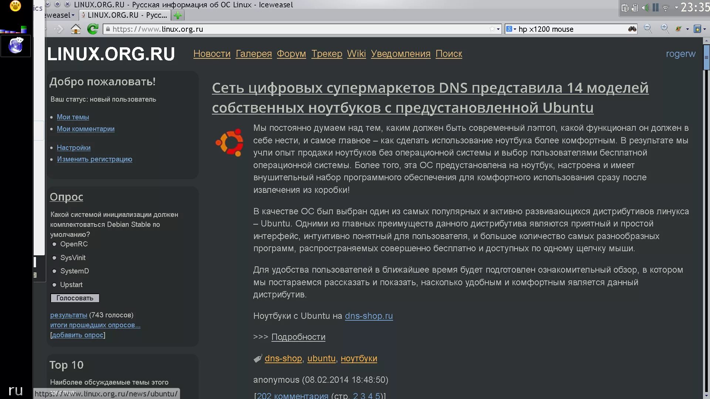This screenshot has height=399, width=710.
Task: Open the Iceweasel menu dropdown
Action: click(60, 15)
